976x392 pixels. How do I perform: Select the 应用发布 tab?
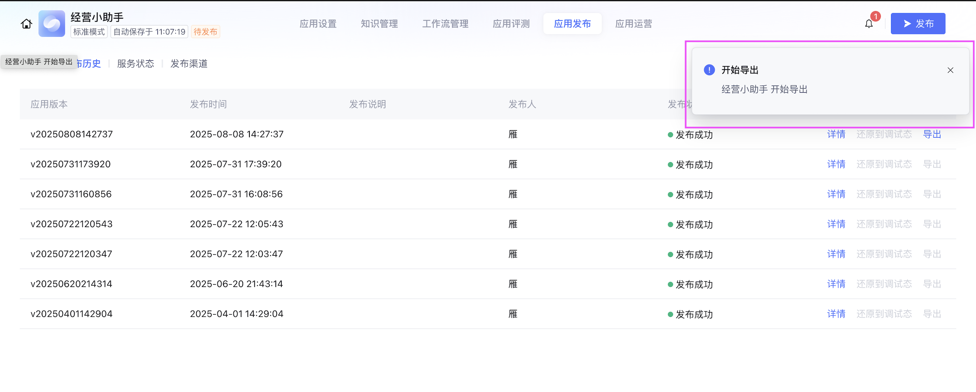click(x=572, y=24)
